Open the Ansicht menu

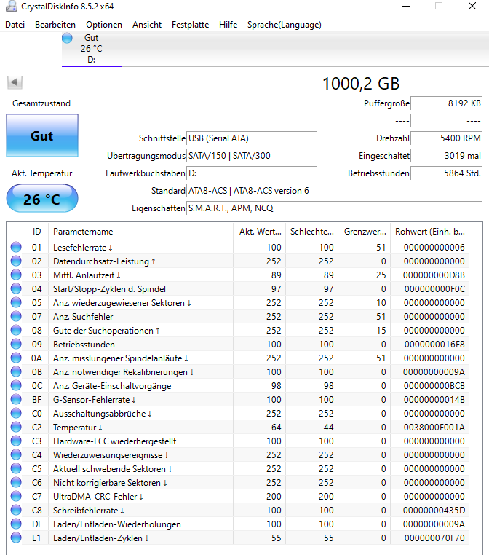point(147,25)
